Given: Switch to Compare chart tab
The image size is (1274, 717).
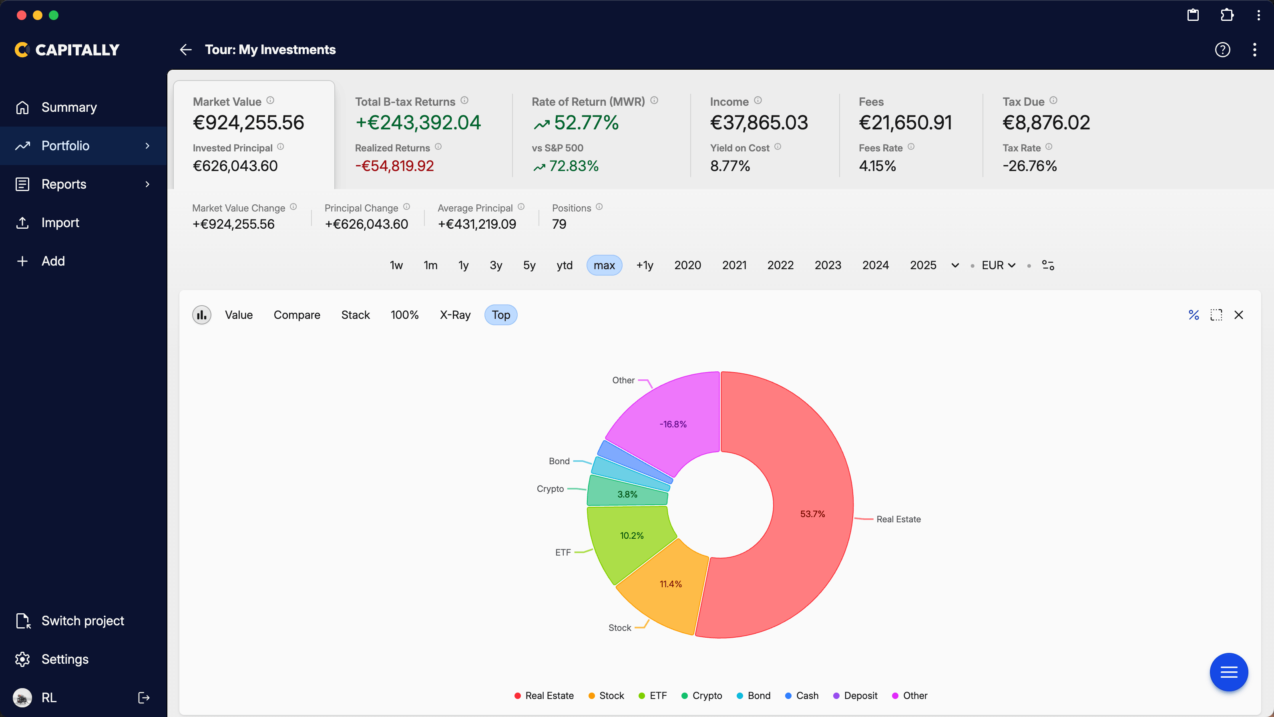Looking at the screenshot, I should point(297,315).
